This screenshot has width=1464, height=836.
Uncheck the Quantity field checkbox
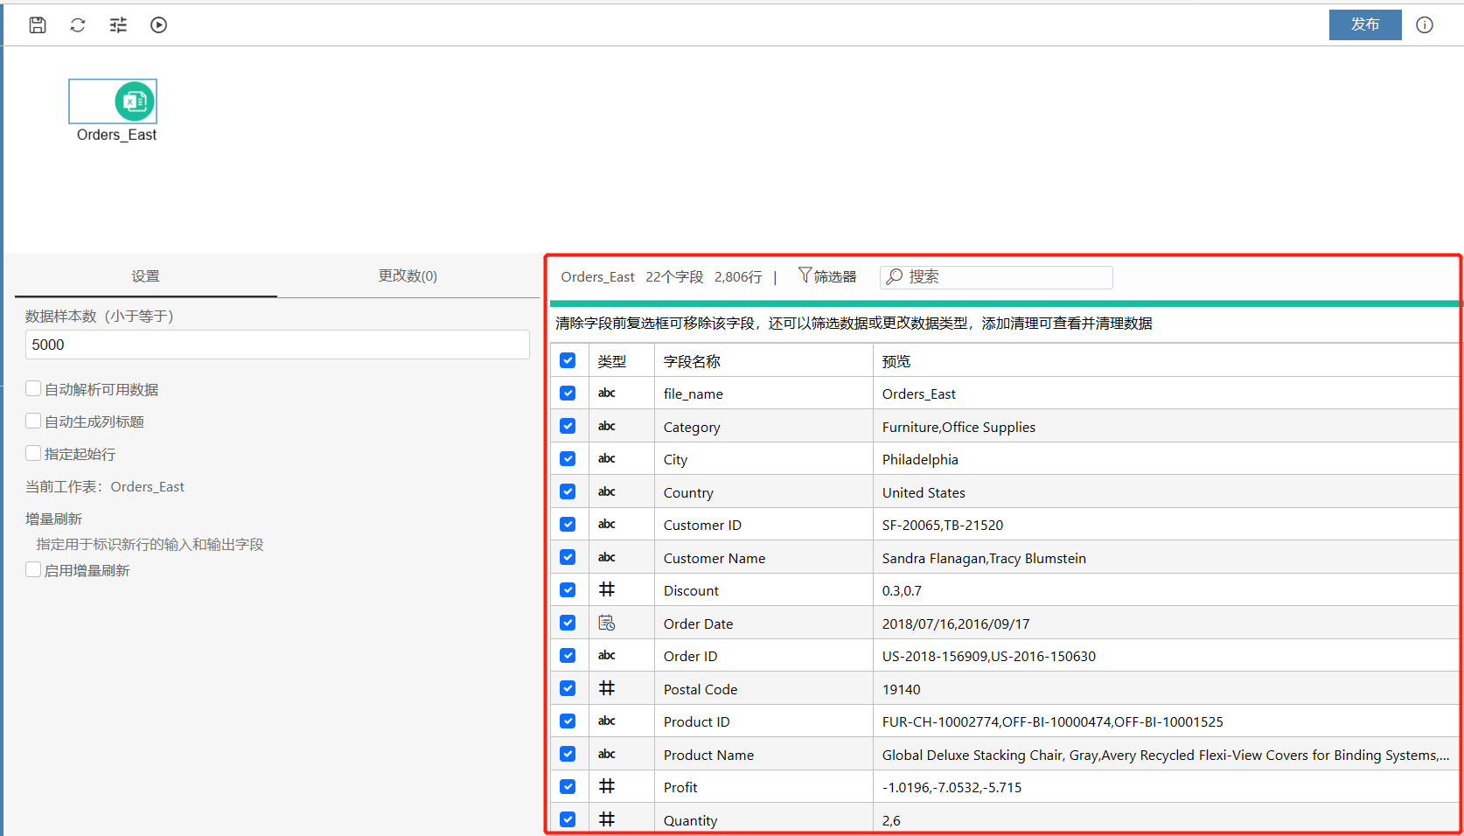point(568,819)
